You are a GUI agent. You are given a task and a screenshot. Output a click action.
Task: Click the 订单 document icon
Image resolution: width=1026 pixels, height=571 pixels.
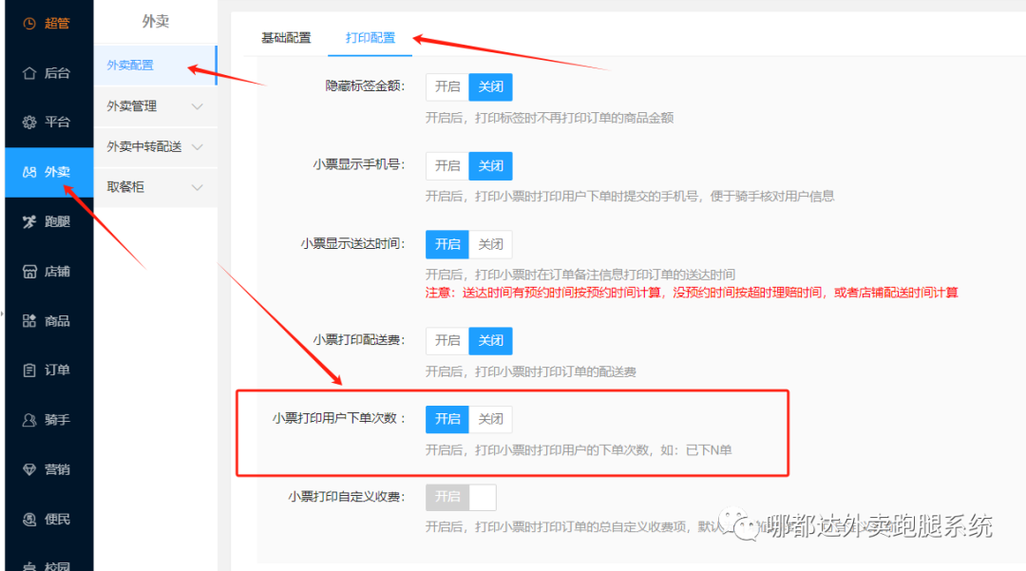coord(29,371)
